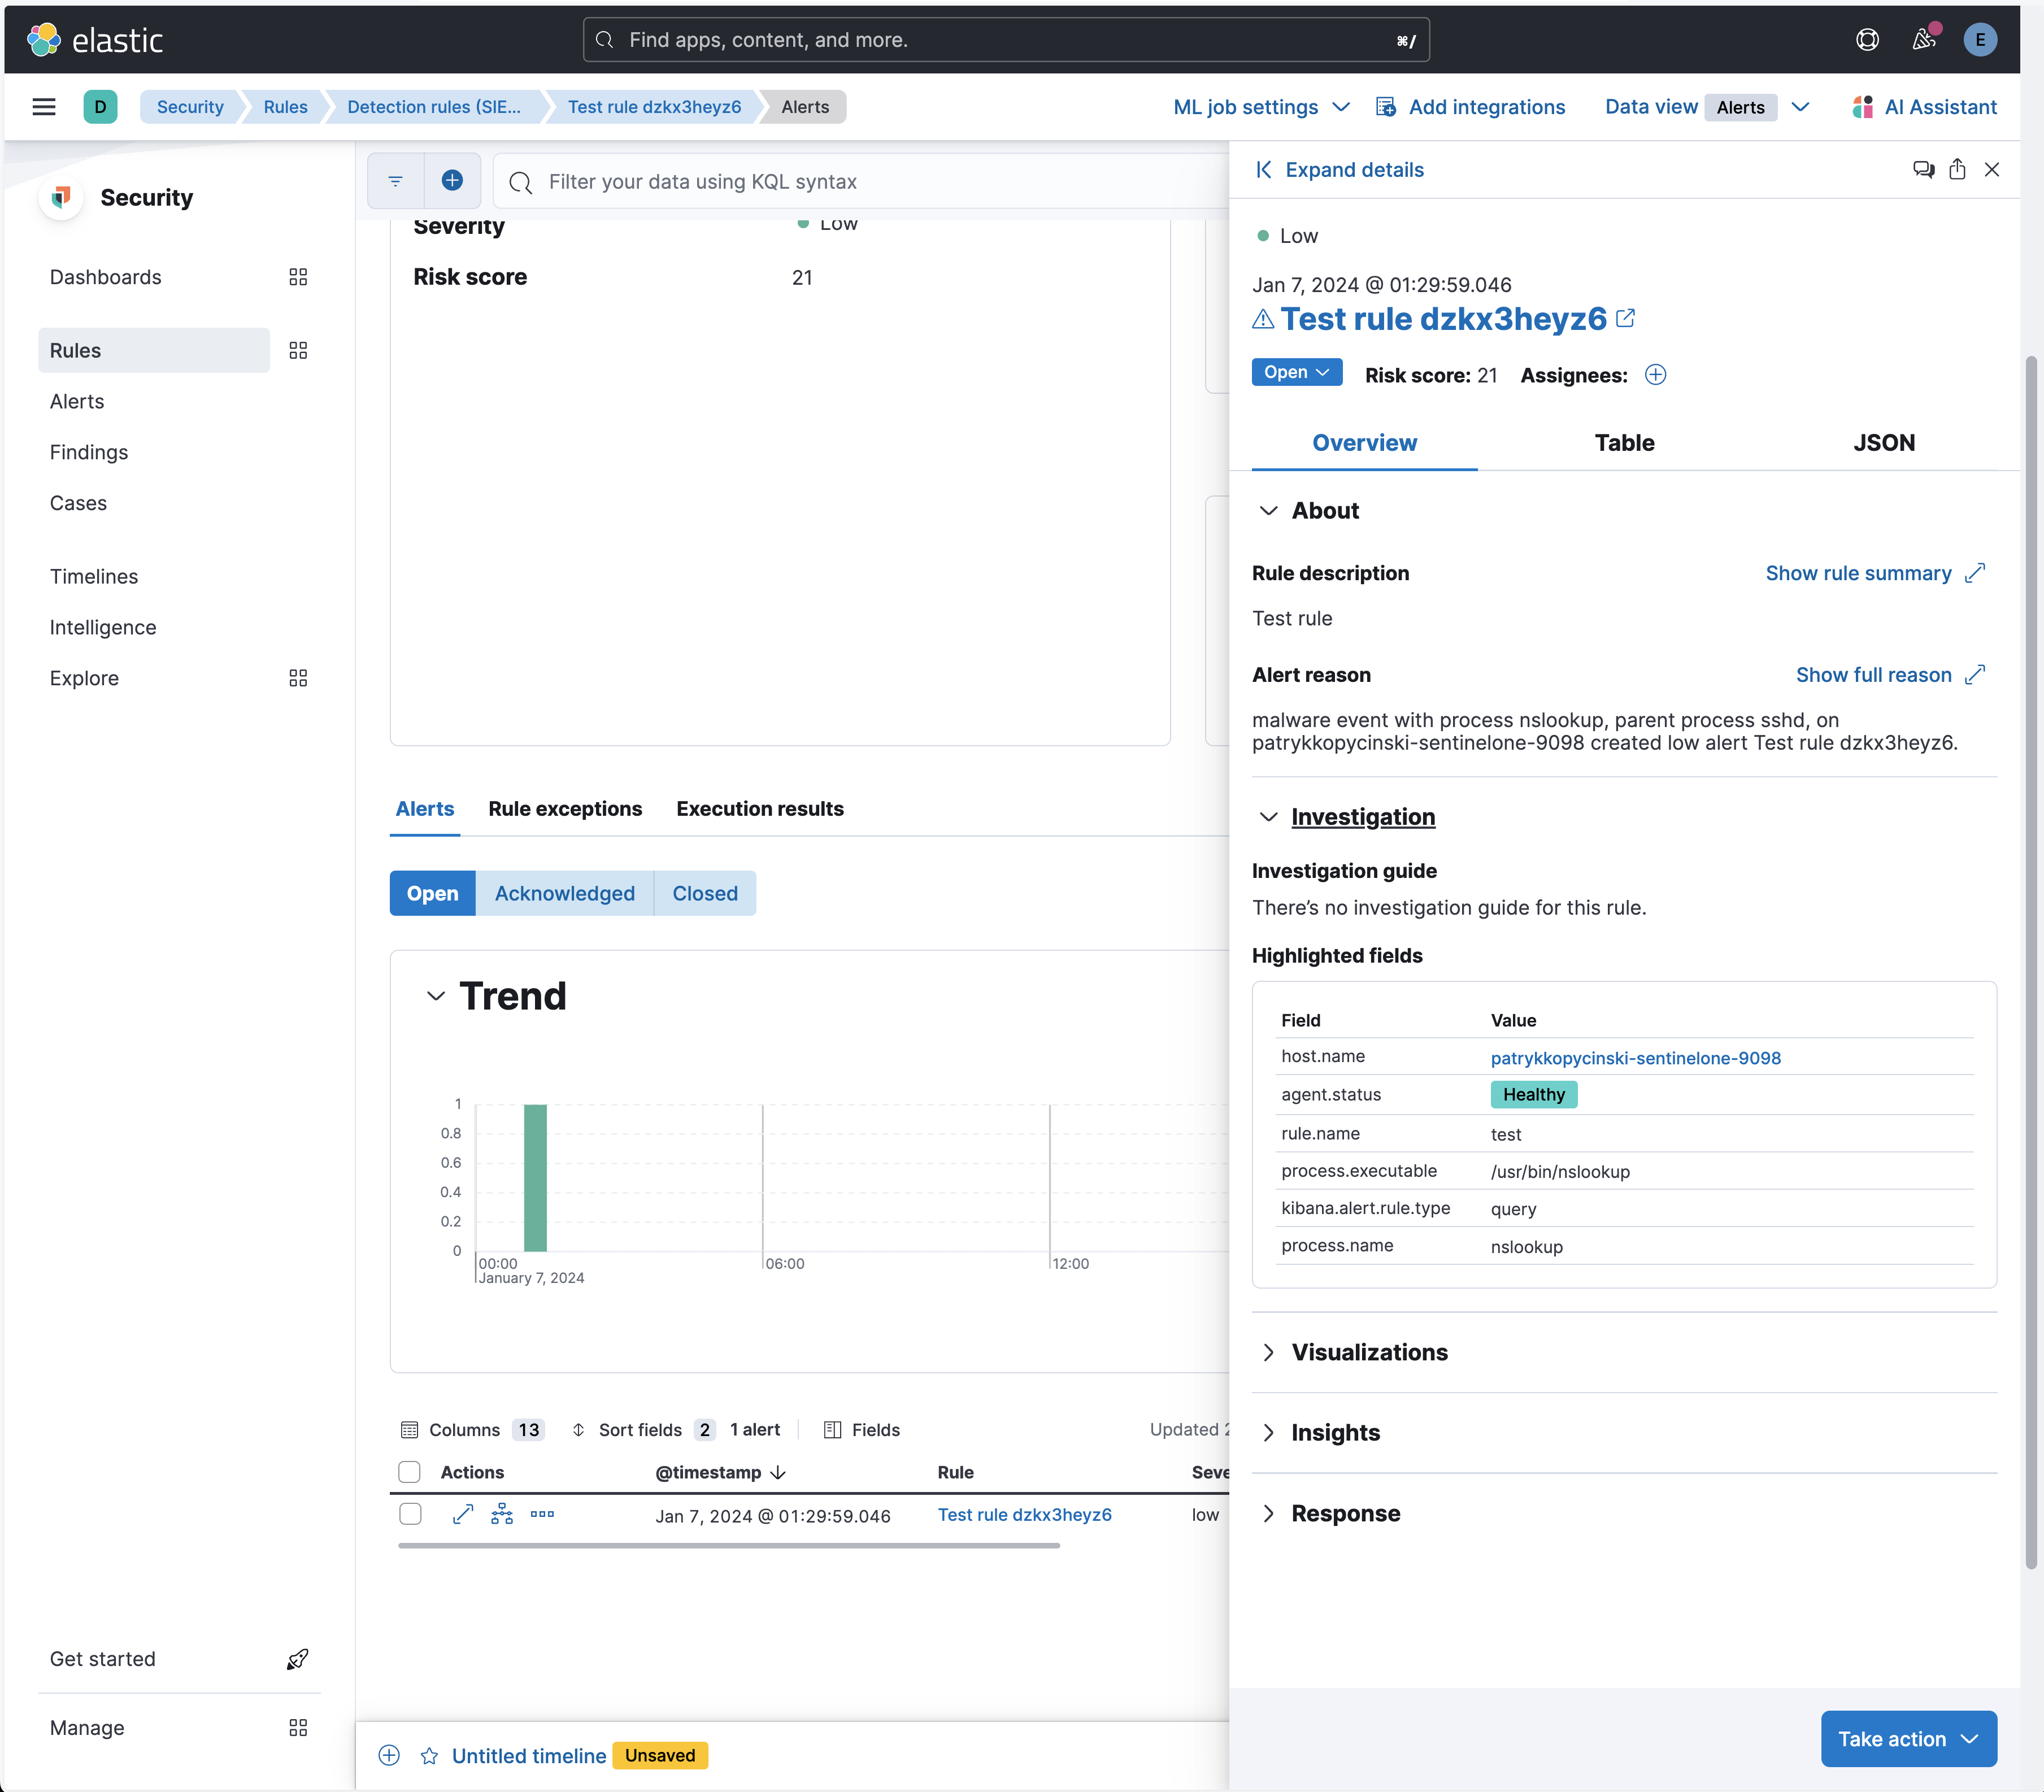Click the Get started rocket icon

pyautogui.click(x=298, y=1659)
